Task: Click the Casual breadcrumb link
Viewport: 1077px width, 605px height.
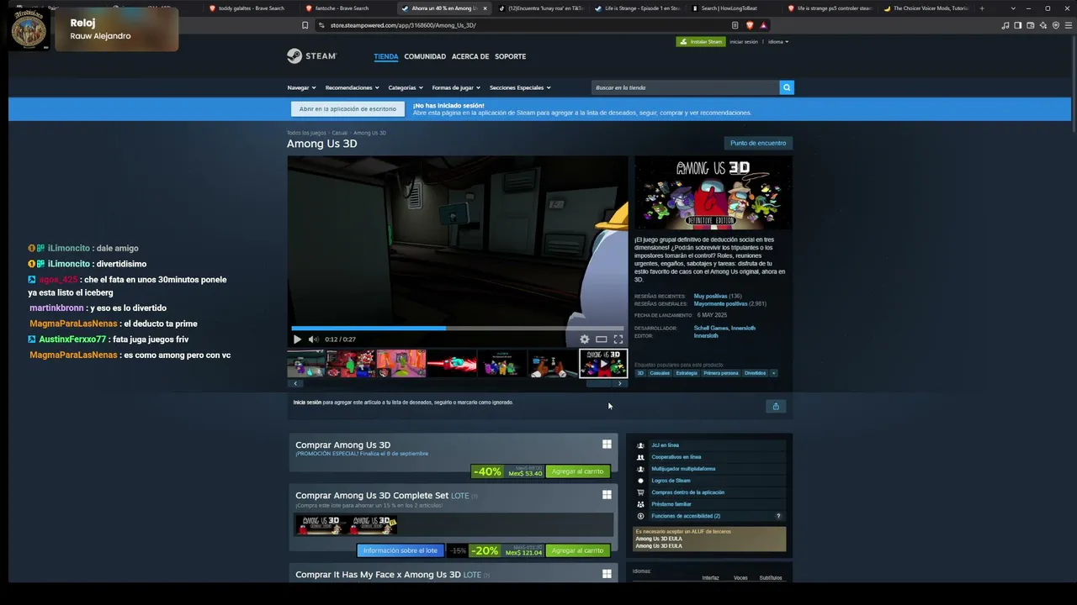Action: (x=339, y=133)
